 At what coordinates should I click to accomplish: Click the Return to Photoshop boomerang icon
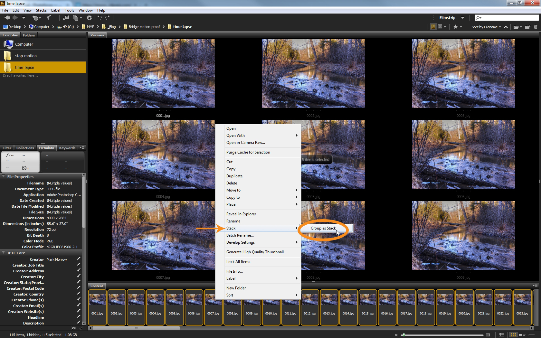[x=49, y=18]
